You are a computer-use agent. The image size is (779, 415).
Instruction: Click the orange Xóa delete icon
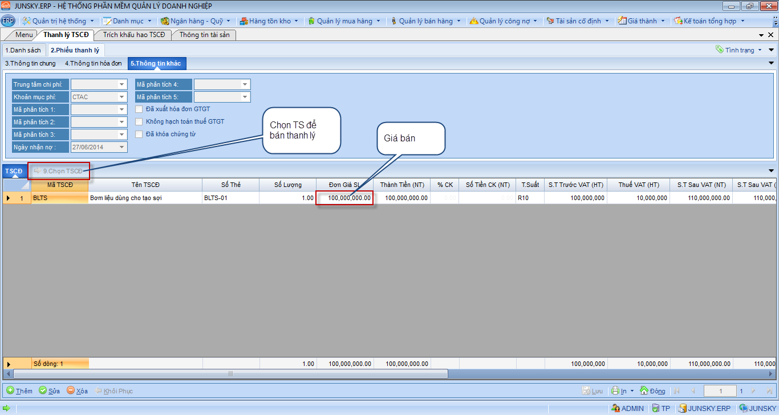[71, 390]
